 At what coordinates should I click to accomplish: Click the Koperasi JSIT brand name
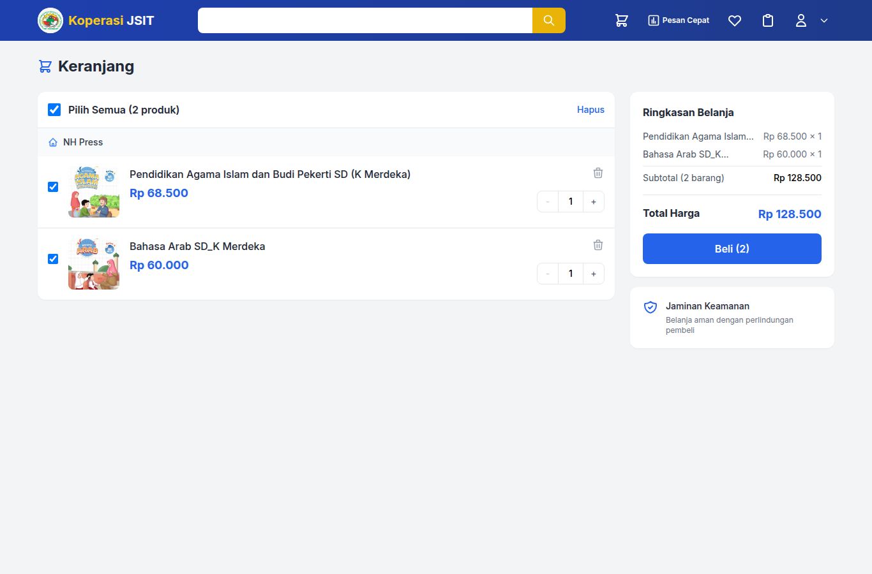(x=111, y=20)
